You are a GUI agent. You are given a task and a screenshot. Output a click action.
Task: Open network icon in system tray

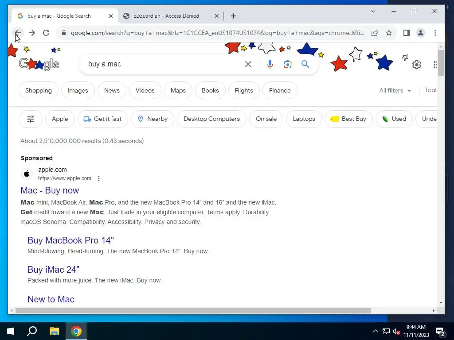(386, 331)
